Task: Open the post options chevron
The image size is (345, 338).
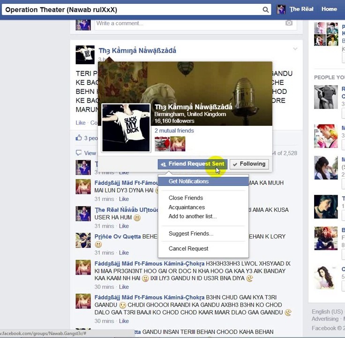Action: [x=295, y=49]
